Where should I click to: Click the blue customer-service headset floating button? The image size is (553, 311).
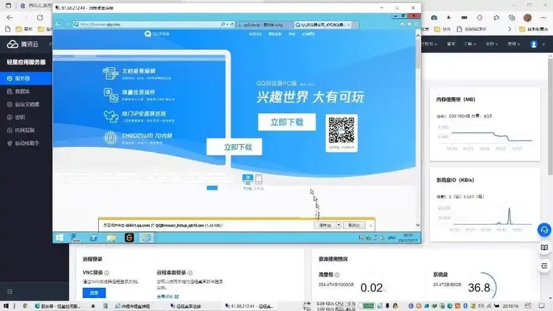[x=544, y=230]
